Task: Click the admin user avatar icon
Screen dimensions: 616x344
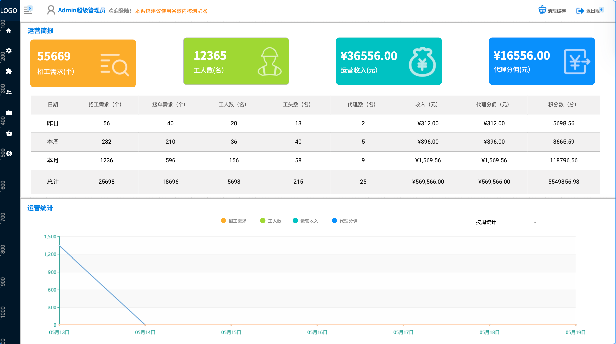Action: [51, 10]
